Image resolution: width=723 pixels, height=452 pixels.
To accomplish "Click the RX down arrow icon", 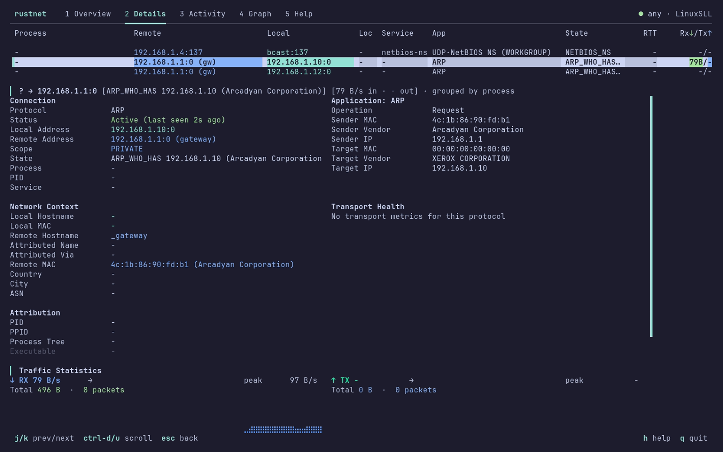I will 12,380.
